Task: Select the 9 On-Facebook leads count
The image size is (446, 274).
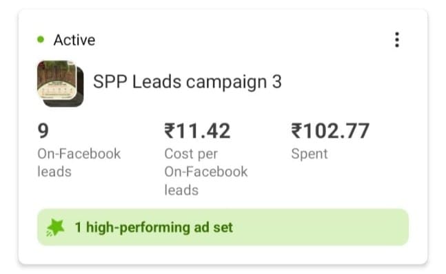Action: point(43,131)
